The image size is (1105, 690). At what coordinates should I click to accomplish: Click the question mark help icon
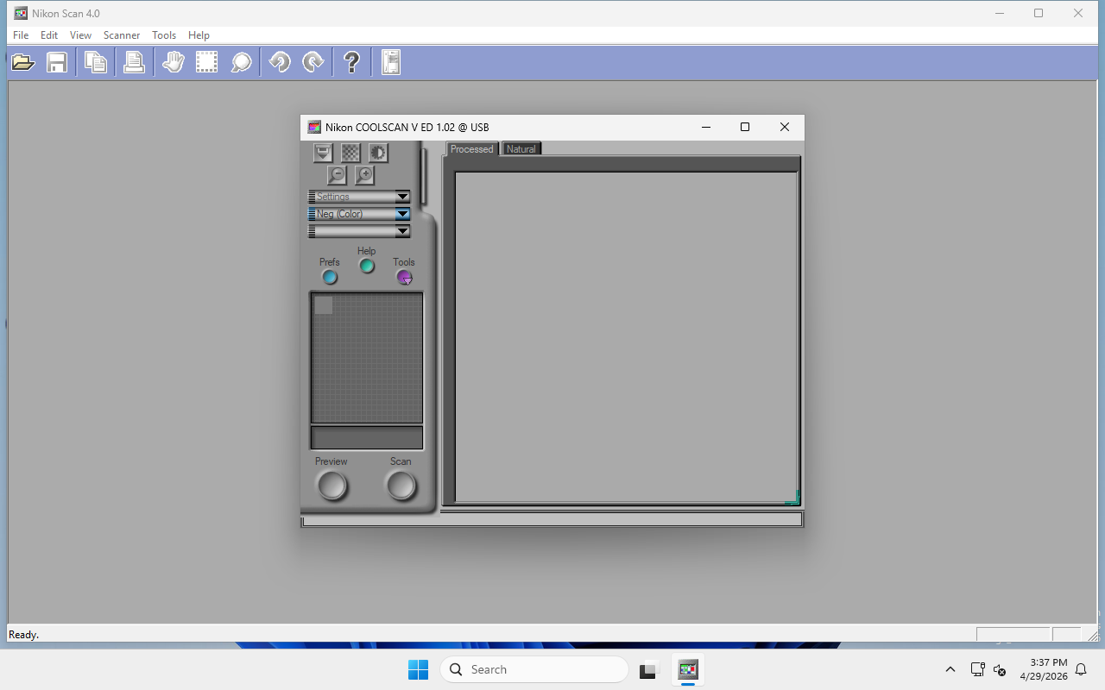pos(351,62)
